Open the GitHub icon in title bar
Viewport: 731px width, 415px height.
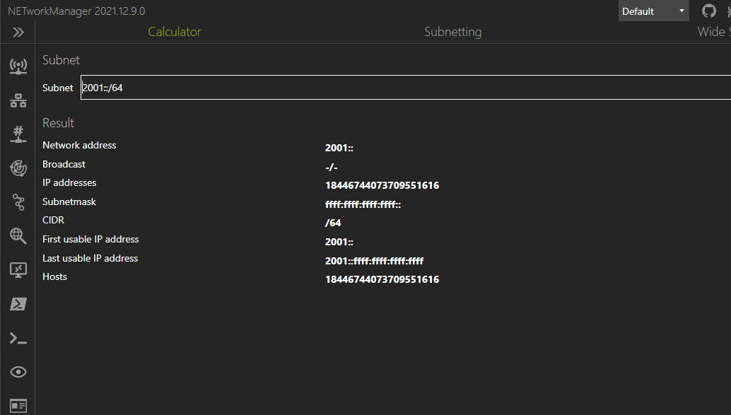(708, 11)
